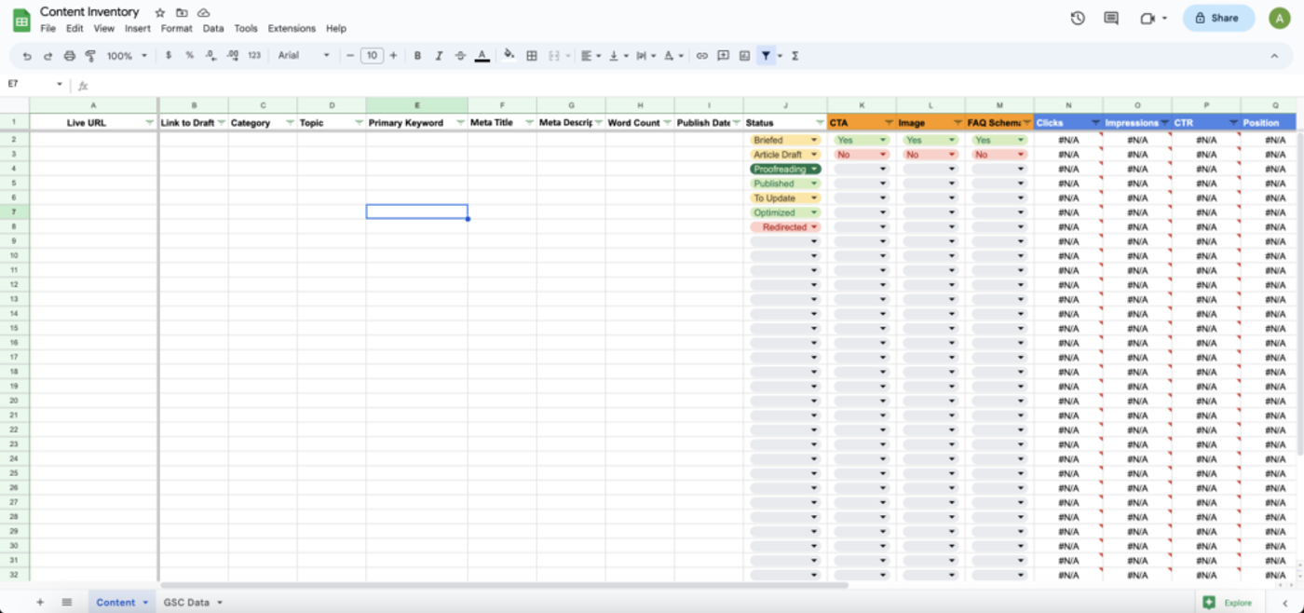Viewport: 1304px width, 613px height.
Task: Open the font family dropdown
Action: click(x=304, y=55)
